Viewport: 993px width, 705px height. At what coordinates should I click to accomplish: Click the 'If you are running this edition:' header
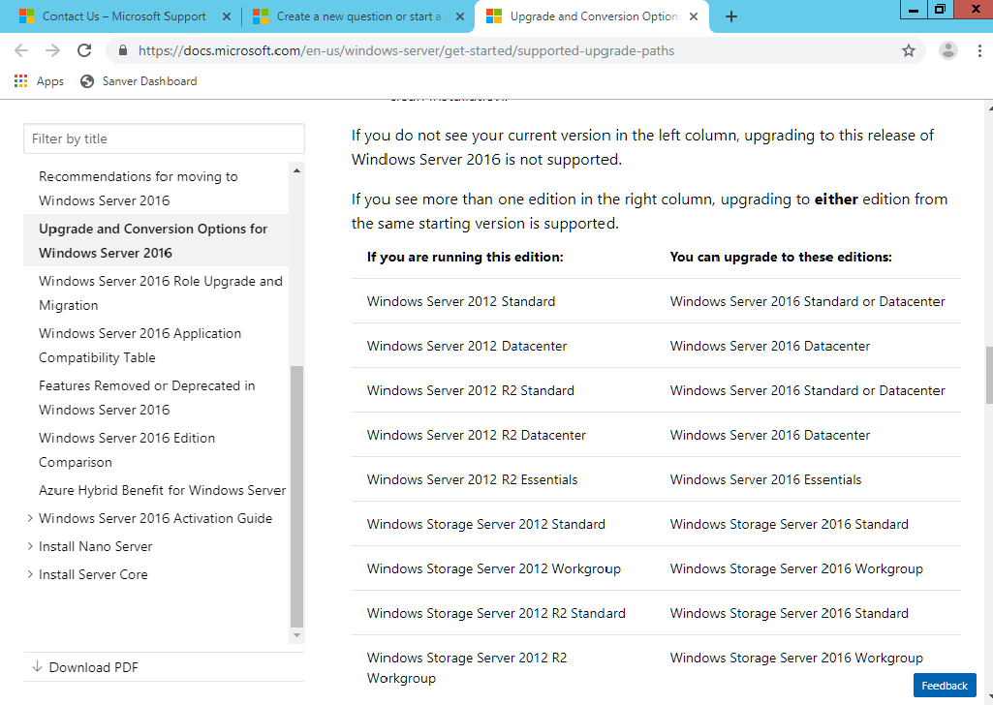(x=465, y=257)
